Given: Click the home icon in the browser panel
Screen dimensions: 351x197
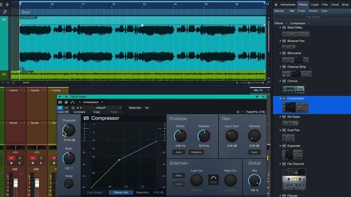Looking at the screenshot, I should pos(276,4).
